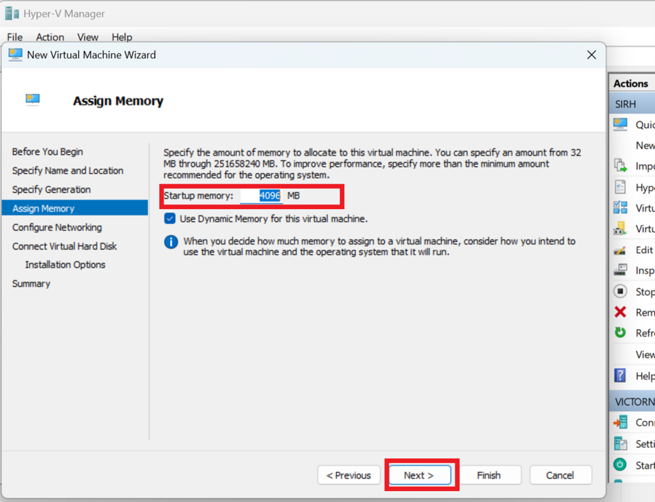
Task: Open the View menu
Action: click(x=88, y=37)
